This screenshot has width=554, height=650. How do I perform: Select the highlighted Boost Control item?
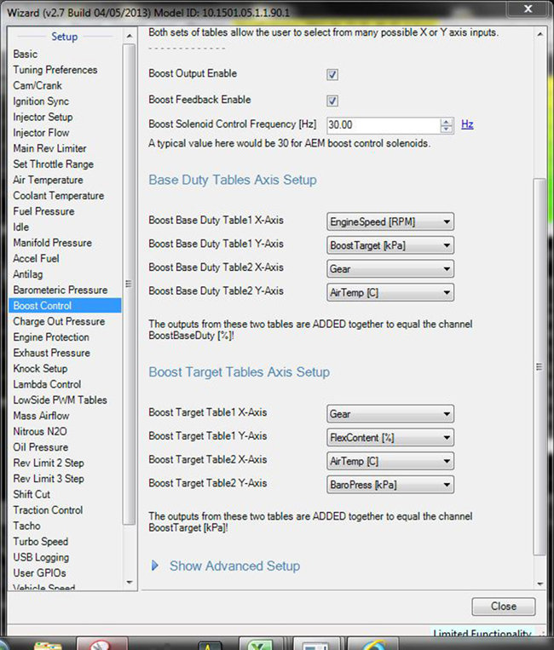[65, 306]
